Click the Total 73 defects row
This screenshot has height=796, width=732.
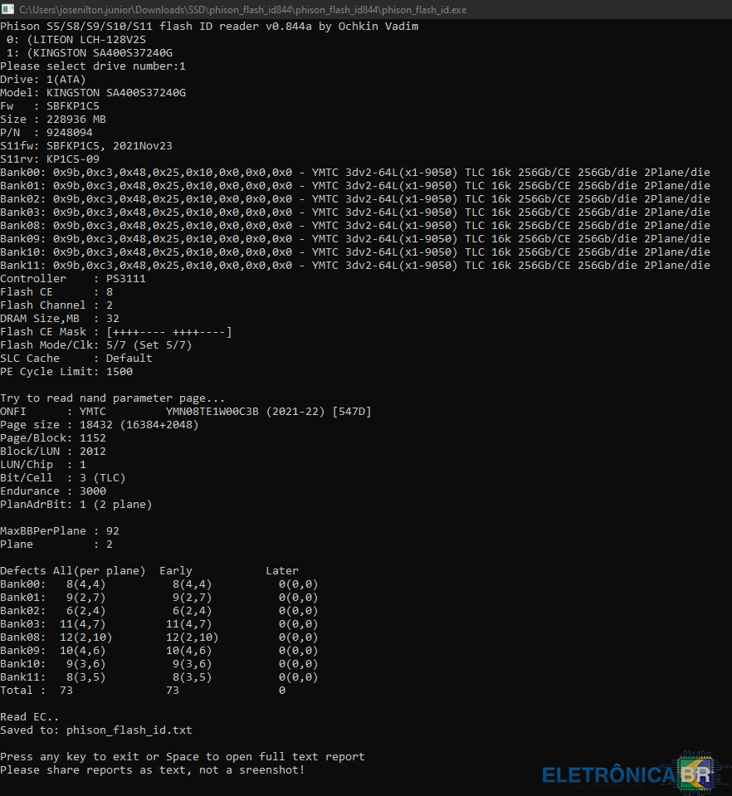143,691
